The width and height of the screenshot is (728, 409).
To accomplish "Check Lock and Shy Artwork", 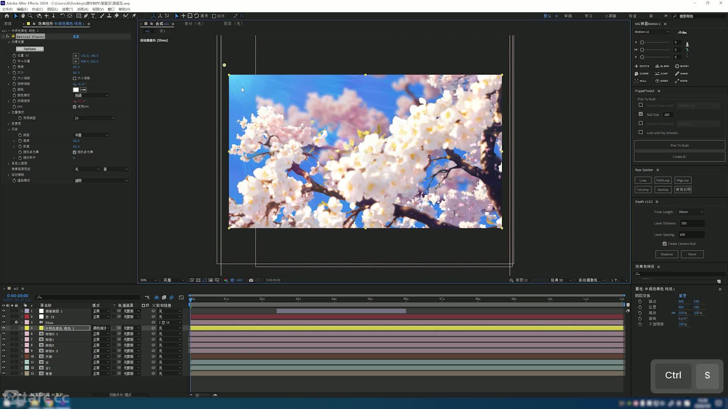I will (x=641, y=132).
